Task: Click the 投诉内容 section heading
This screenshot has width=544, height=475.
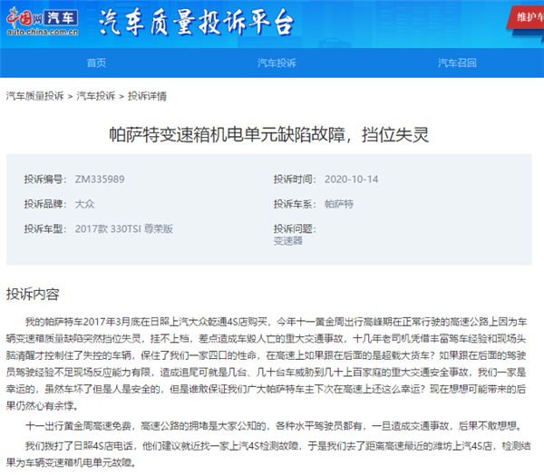Action: point(33,295)
